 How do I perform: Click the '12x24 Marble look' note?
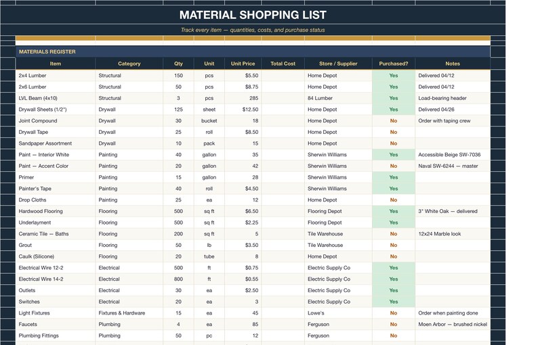pyautogui.click(x=453, y=233)
